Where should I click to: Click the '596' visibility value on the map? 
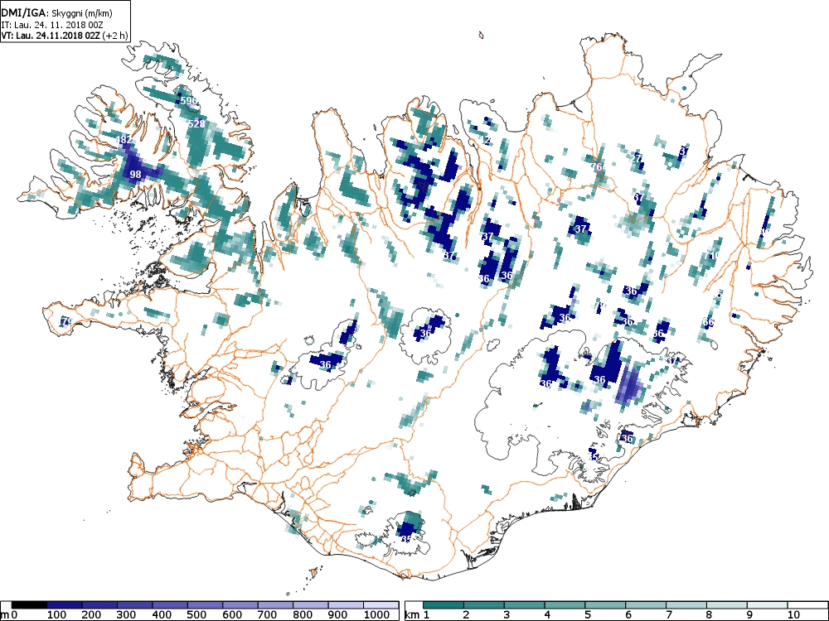point(188,100)
